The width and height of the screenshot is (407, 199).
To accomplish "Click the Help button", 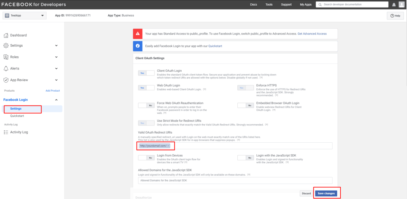I will click(x=395, y=16).
